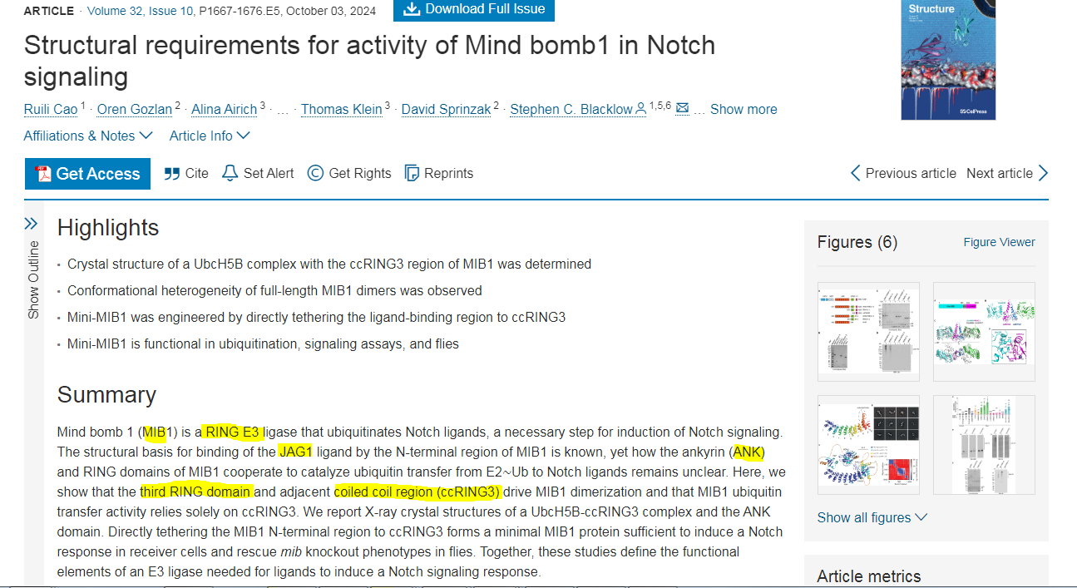1077x588 pixels.
Task: Open author Oren Gozlan's link
Action: (x=135, y=109)
